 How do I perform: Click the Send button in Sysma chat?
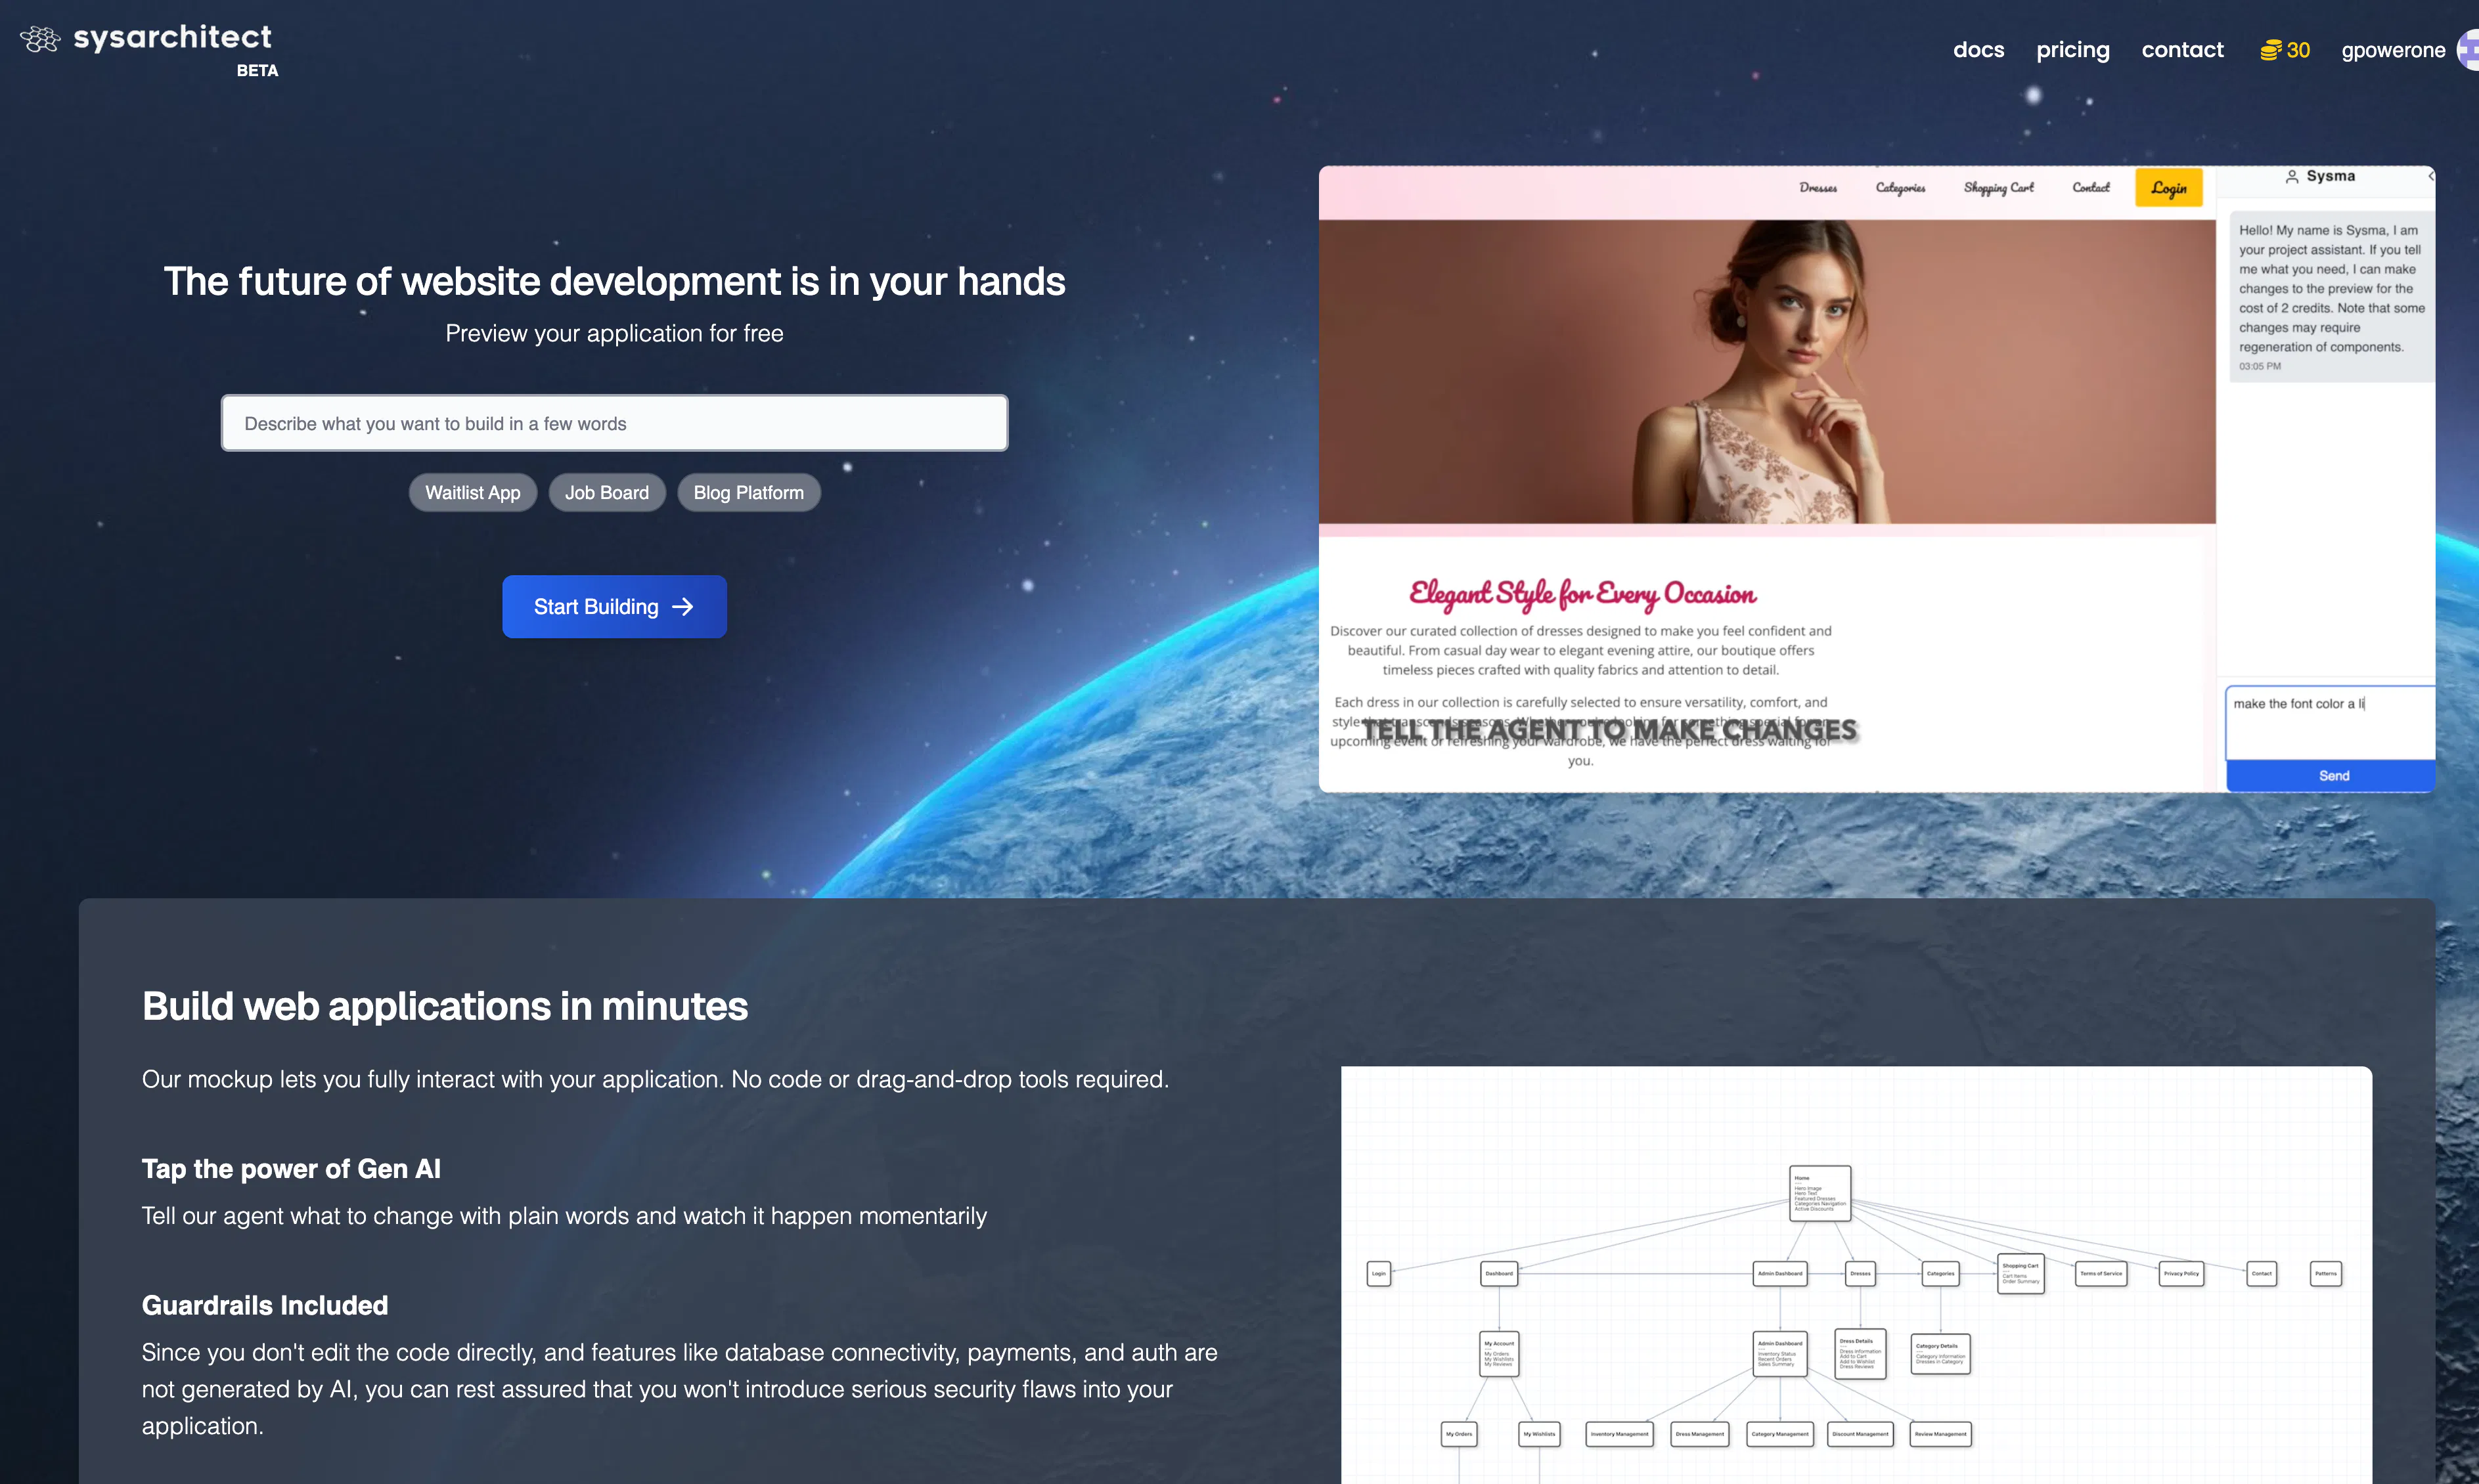2331,775
